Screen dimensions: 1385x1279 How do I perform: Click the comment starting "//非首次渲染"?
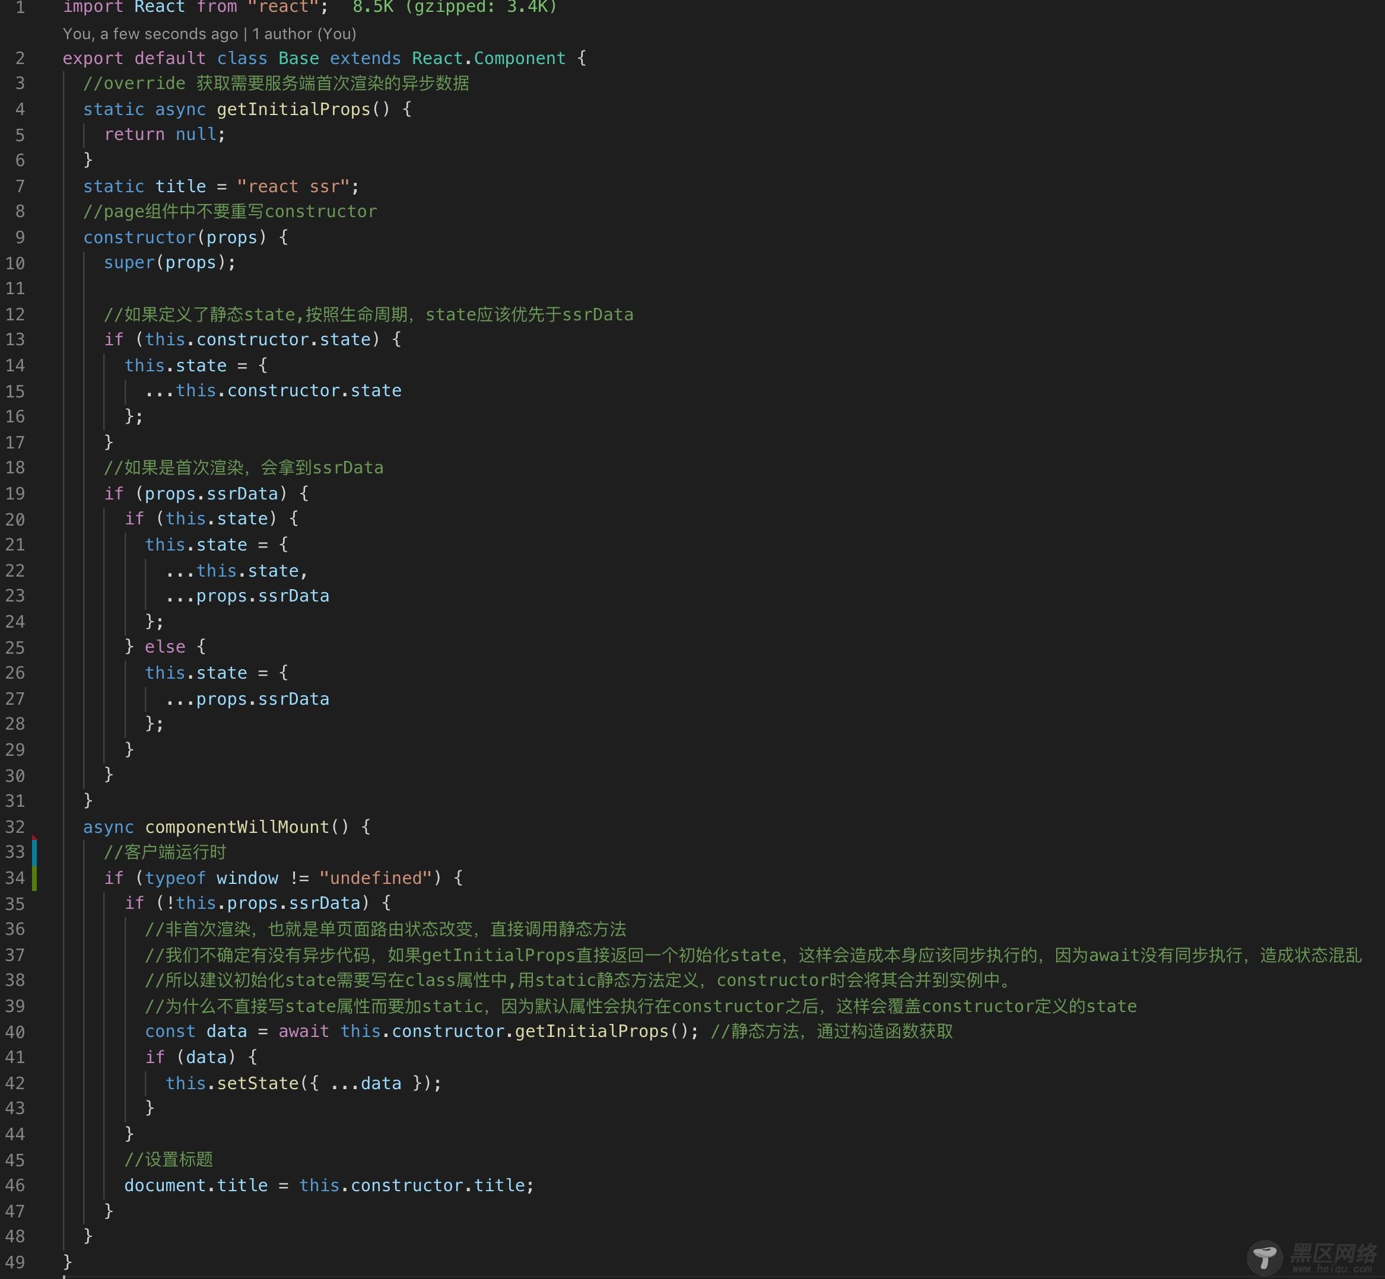click(386, 929)
